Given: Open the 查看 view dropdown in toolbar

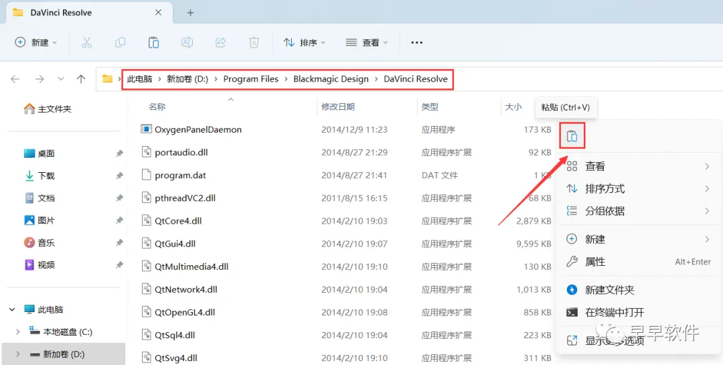Looking at the screenshot, I should (x=367, y=42).
